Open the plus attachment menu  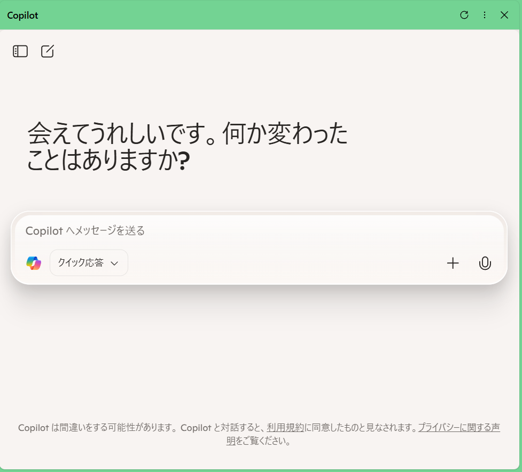coord(453,263)
